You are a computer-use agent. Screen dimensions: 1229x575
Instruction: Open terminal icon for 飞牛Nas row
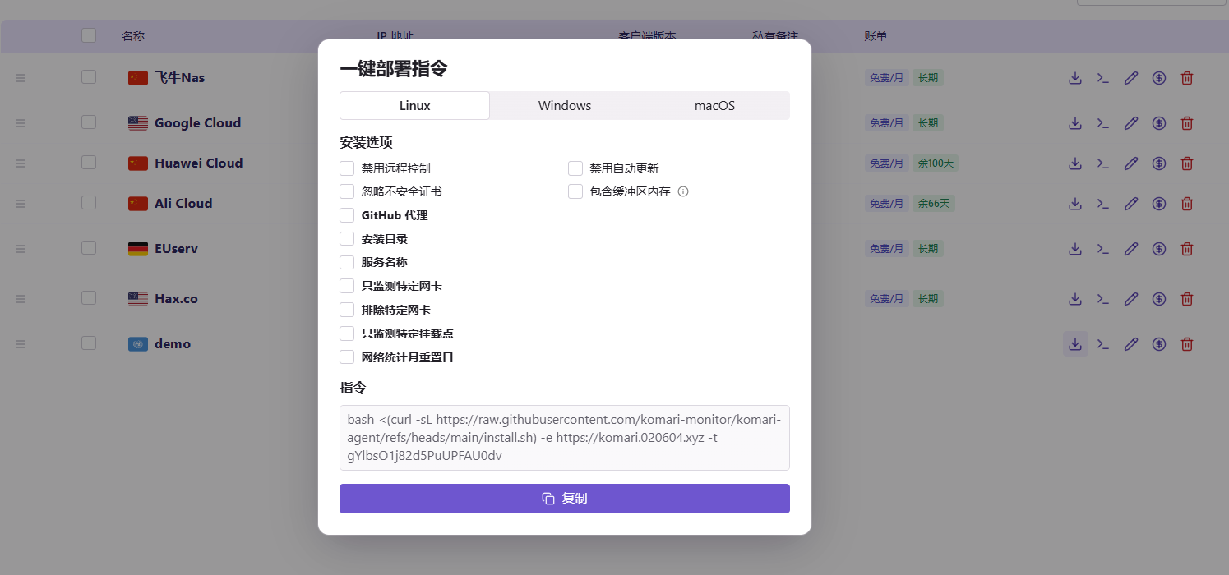1103,78
